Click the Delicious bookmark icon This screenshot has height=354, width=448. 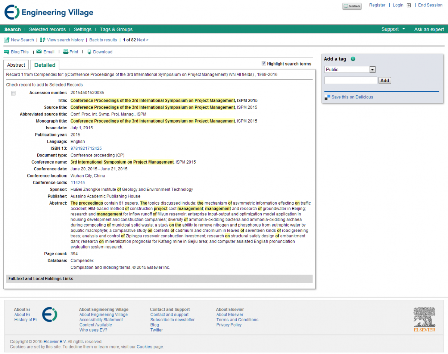[x=327, y=97]
